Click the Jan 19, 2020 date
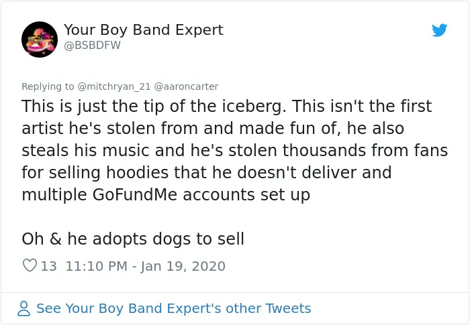470x325 pixels. click(183, 266)
